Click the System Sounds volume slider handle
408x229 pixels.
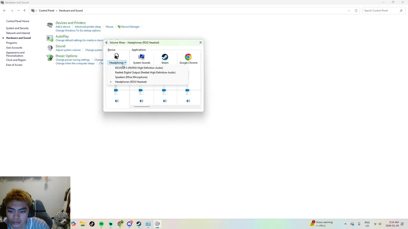(x=141, y=90)
